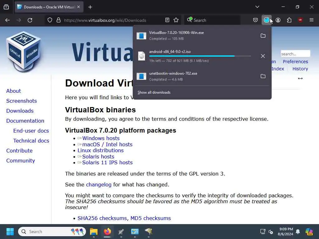This screenshot has width=319, height=239.
Task: Expand the list all tabs chevron
Action: pyautogui.click(x=257, y=7)
